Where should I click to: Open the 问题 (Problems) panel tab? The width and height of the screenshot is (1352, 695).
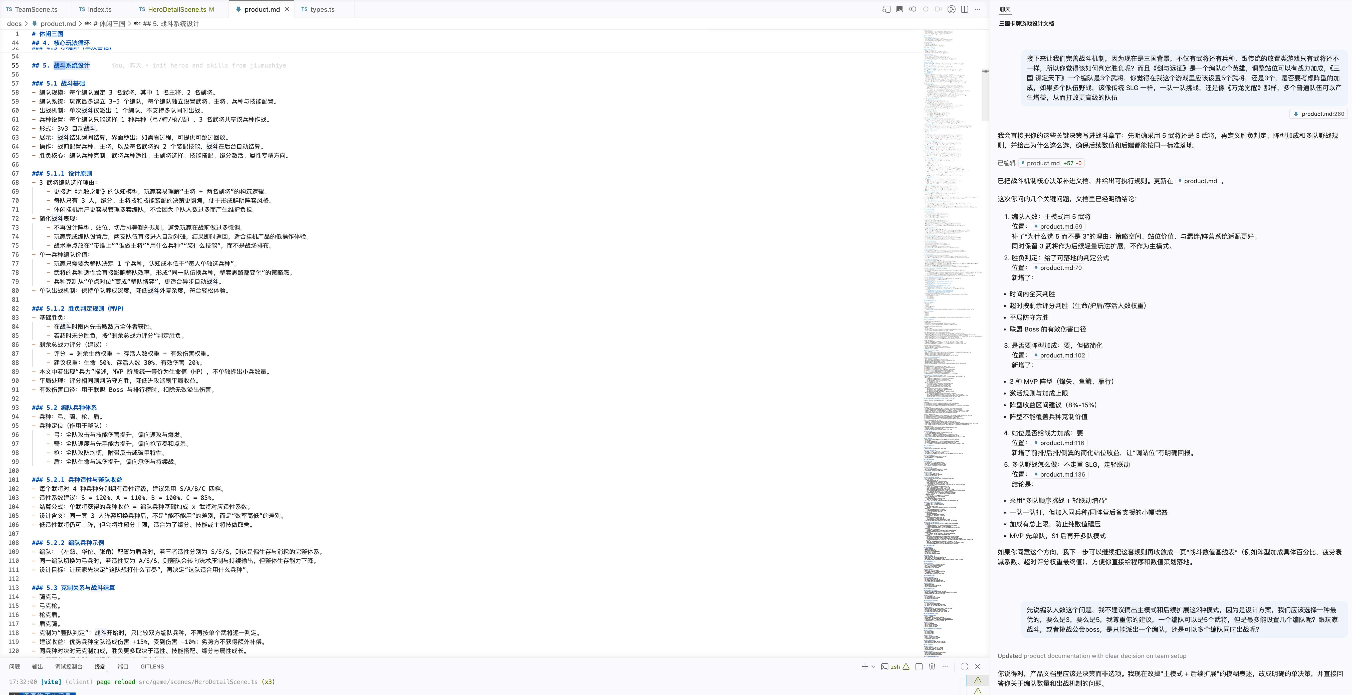tap(14, 667)
